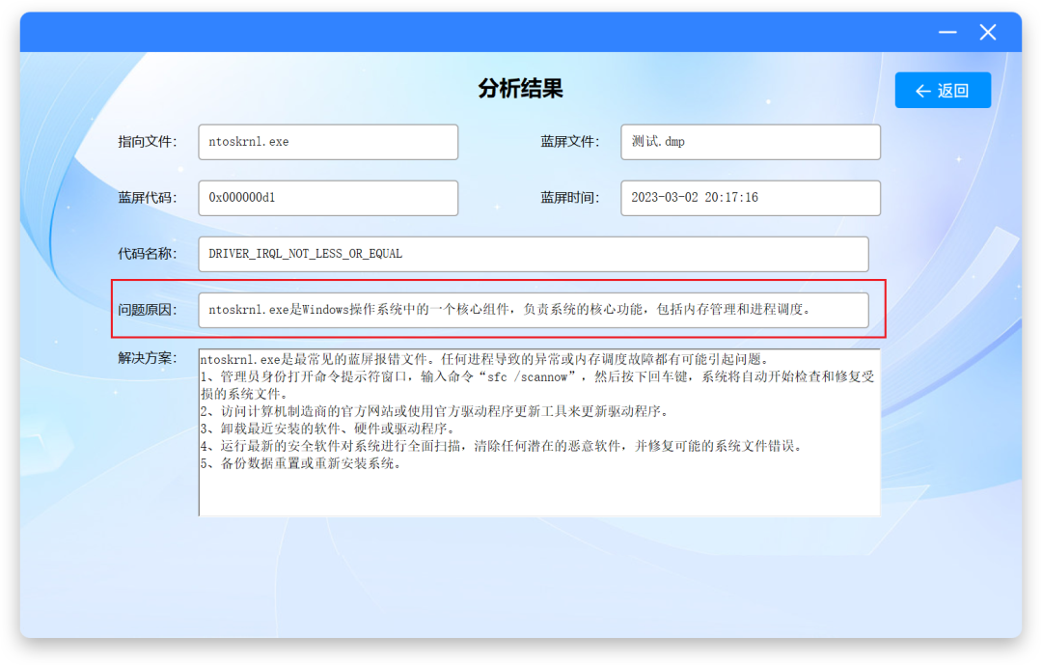Minimize the analysis result window
The width and height of the screenshot is (1042, 666).
pos(947,32)
